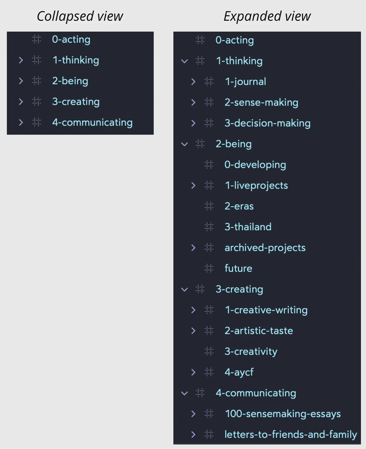
Task: Open the 3-decision-making item
Action: [267, 123]
